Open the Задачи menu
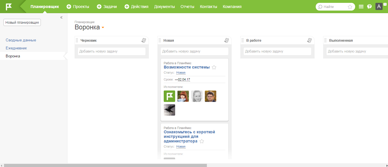Screen dimensions: 388x167 (x=110, y=7)
